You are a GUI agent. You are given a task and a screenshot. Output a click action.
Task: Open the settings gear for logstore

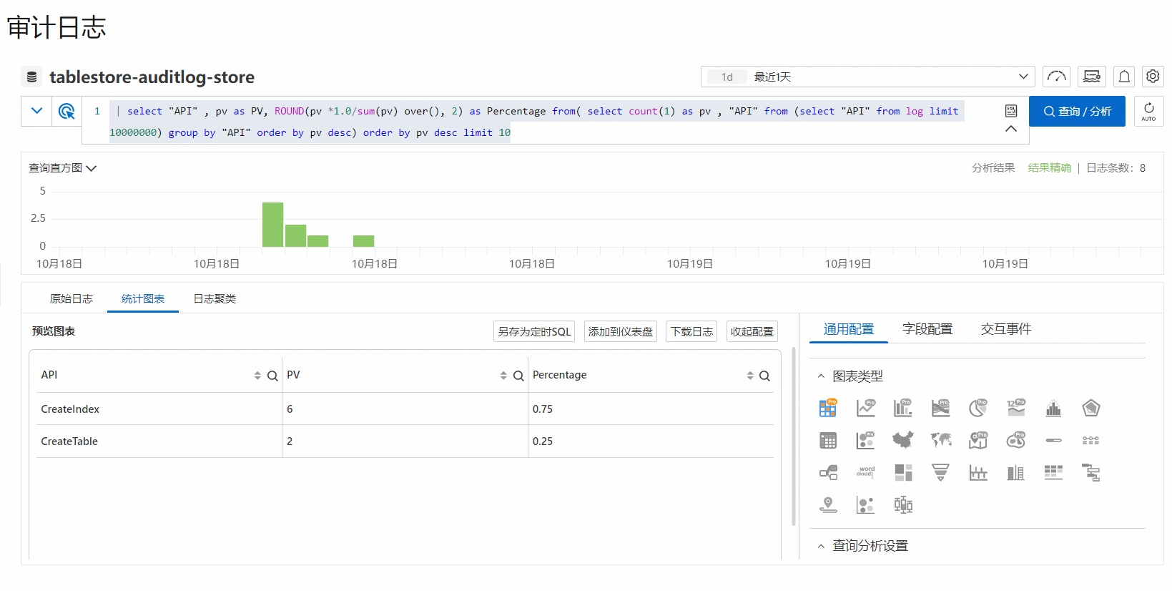(1153, 76)
